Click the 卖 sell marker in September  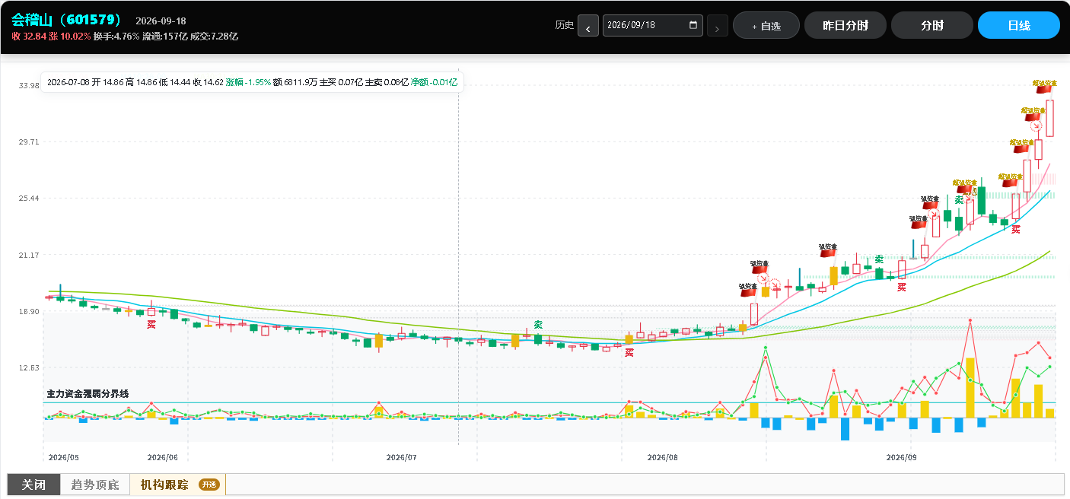click(959, 200)
